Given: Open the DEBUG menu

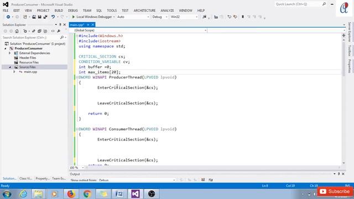Looking at the screenshot, I should pyautogui.click(x=73, y=11).
